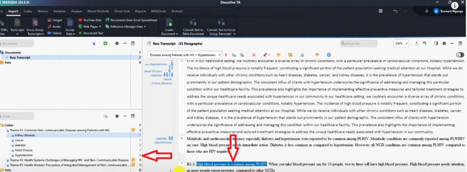Open Document Browser settings gear
The height and width of the screenshot is (172, 467).
(x=444, y=43)
